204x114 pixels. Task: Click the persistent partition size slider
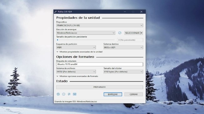(x=86, y=40)
